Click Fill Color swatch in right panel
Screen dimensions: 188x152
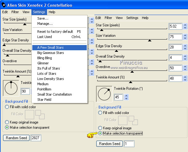click(x=123, y=120)
